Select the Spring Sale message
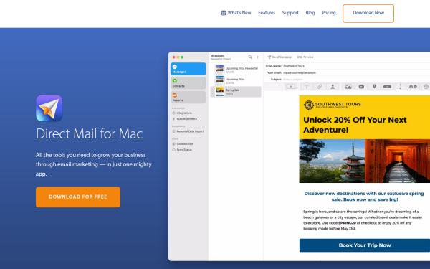The image size is (430, 269). tap(236, 92)
